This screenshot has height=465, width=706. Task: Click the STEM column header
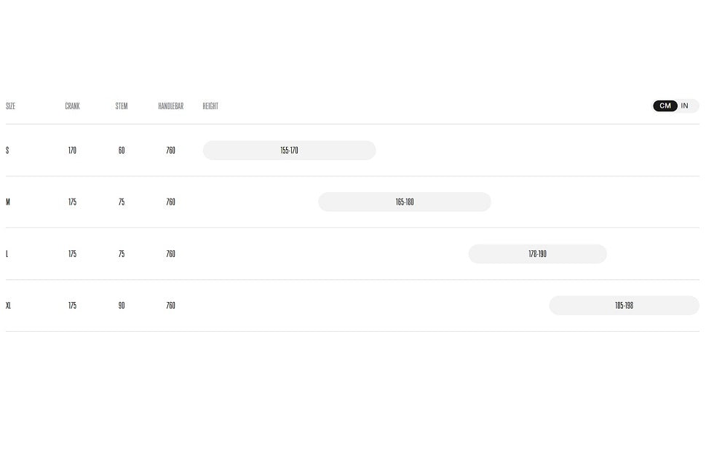click(122, 106)
